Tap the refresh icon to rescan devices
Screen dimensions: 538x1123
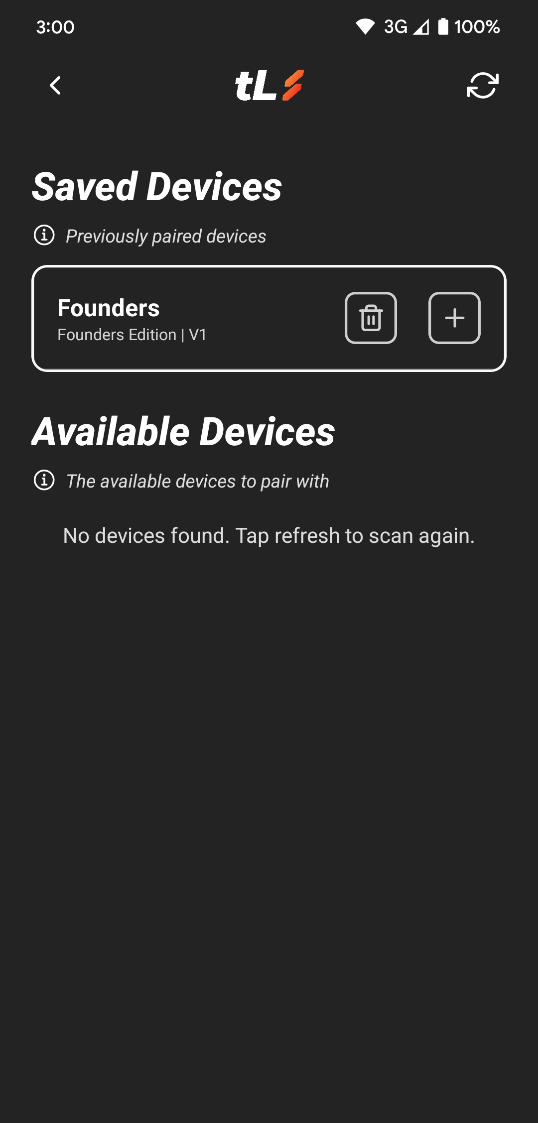point(483,85)
